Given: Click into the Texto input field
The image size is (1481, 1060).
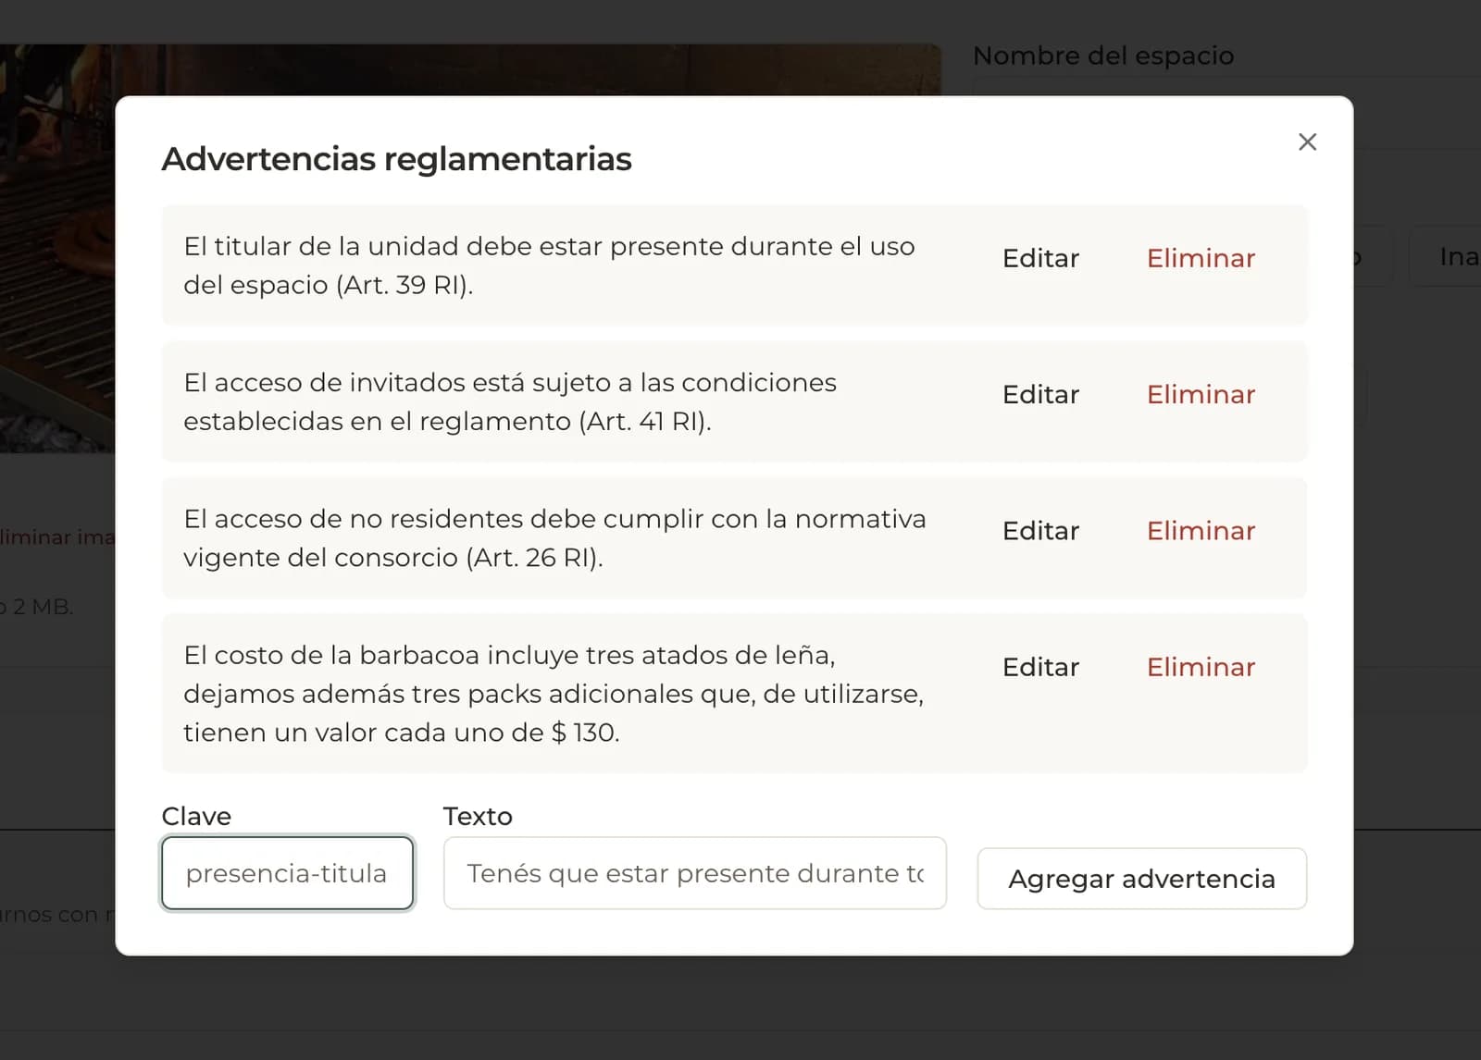Looking at the screenshot, I should pyautogui.click(x=694, y=873).
